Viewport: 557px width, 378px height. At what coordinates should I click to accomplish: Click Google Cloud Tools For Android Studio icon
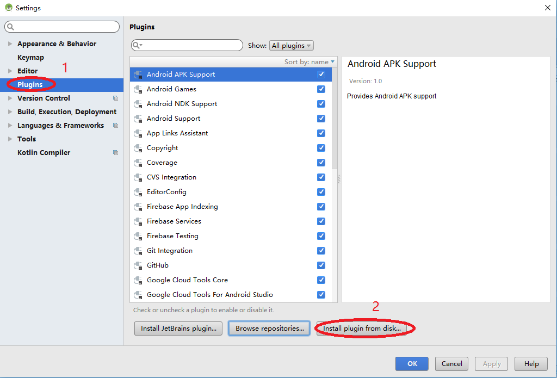pos(138,295)
